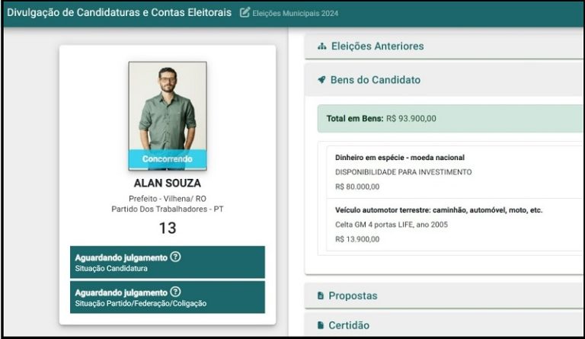
Task: Click Alan Souza's candidate photo
Action: point(168,107)
